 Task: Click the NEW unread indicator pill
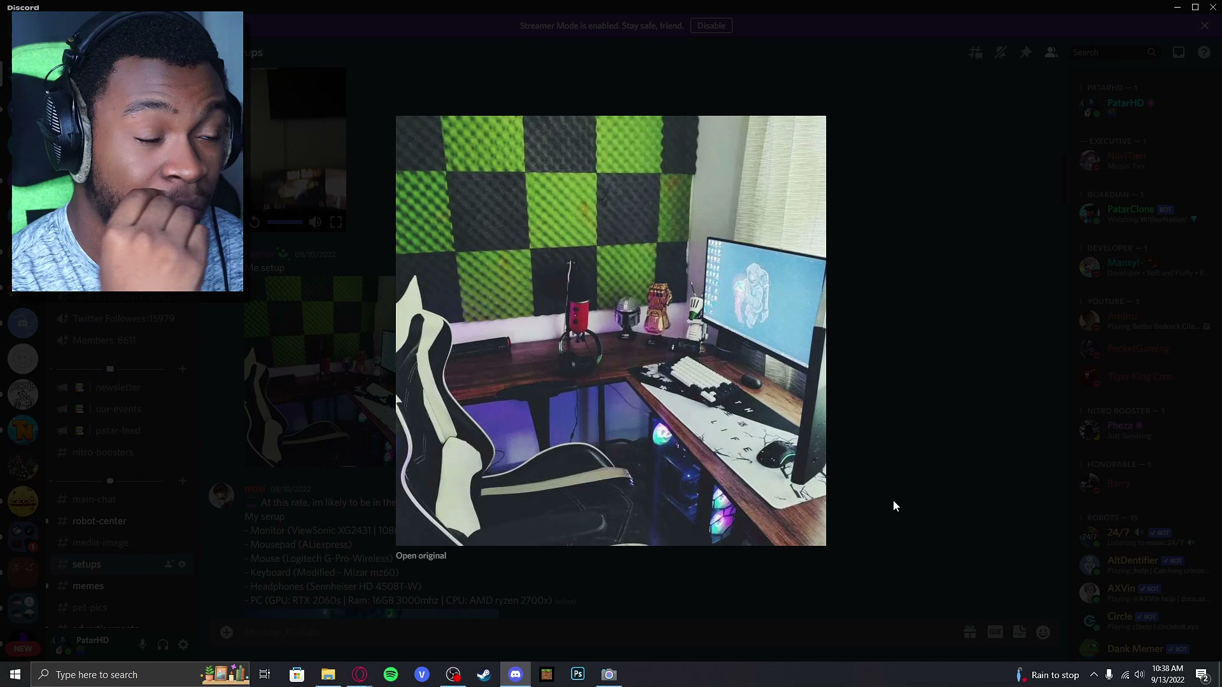[x=23, y=649]
